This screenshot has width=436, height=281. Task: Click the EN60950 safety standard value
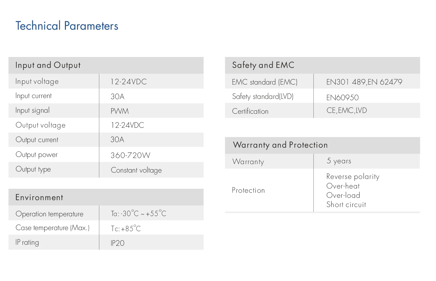pos(342,98)
